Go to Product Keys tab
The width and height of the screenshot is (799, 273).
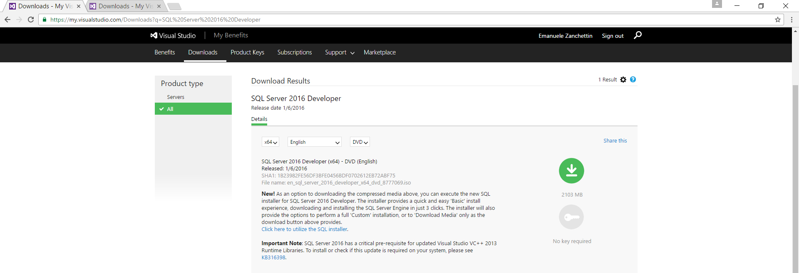pos(247,52)
